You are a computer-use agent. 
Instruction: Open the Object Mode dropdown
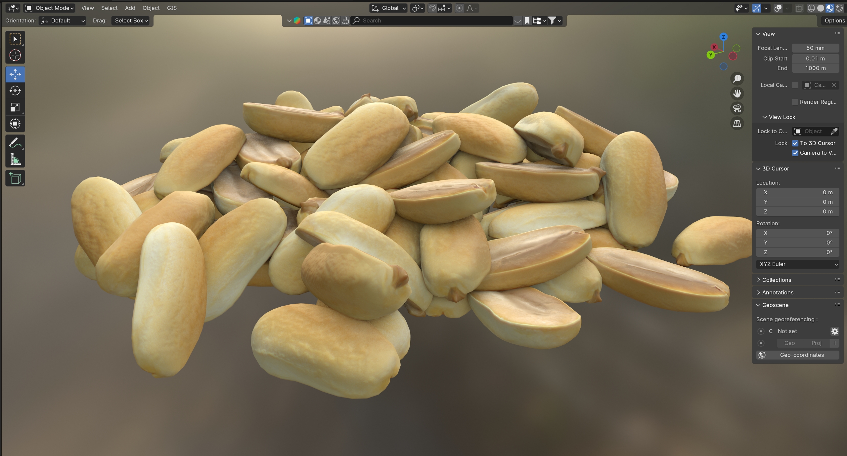pos(50,8)
